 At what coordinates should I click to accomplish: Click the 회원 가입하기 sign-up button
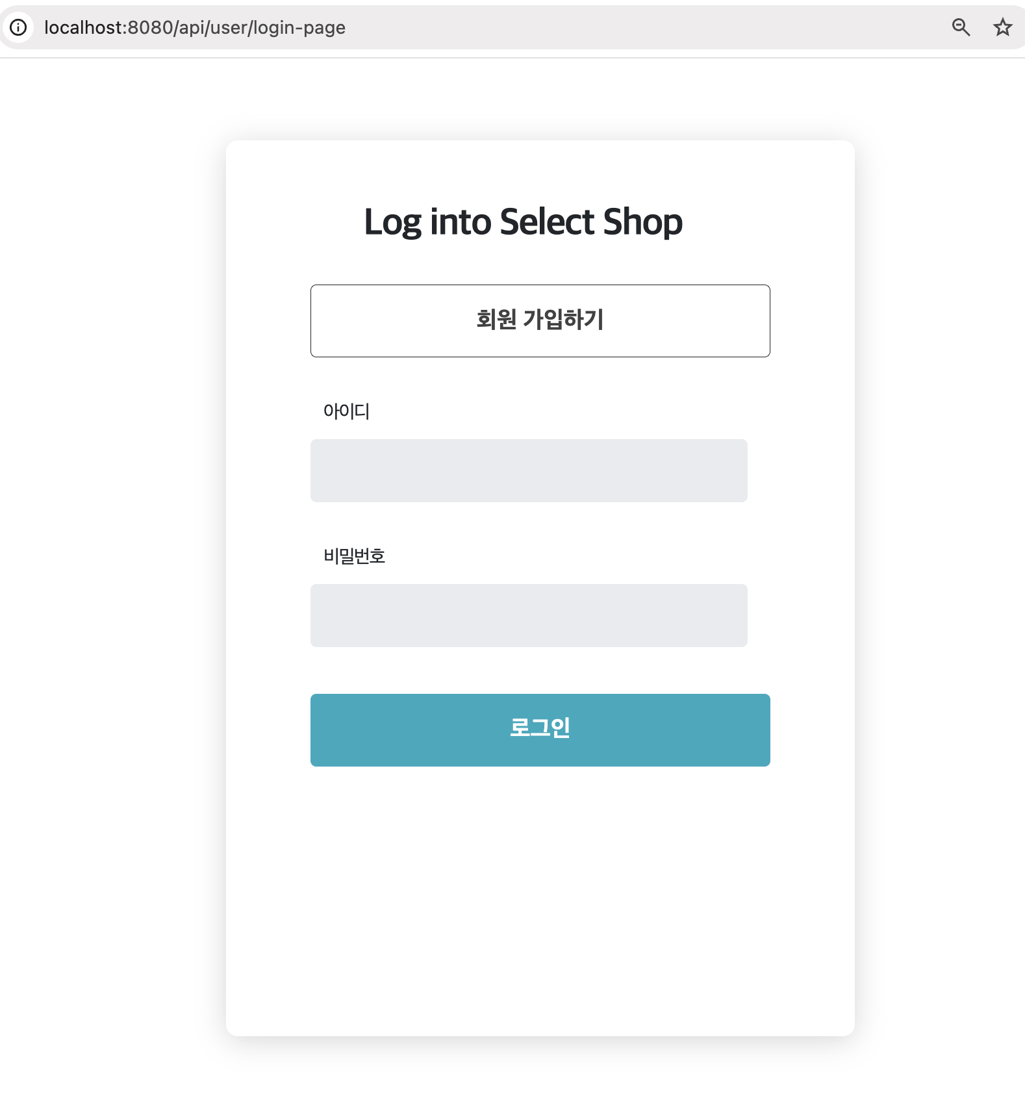point(540,320)
